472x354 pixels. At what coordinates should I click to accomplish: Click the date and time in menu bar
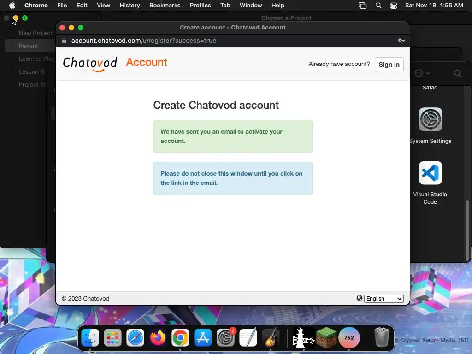[x=434, y=5]
